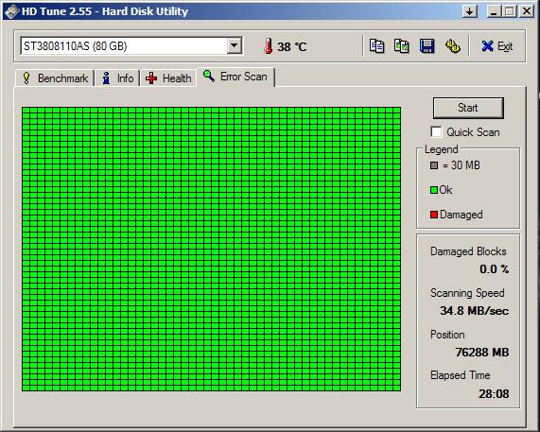Click the floppy disk save icon

pos(427,45)
